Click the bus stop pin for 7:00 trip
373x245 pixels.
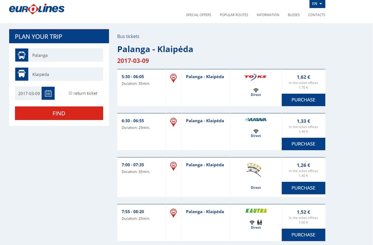pyautogui.click(x=173, y=166)
